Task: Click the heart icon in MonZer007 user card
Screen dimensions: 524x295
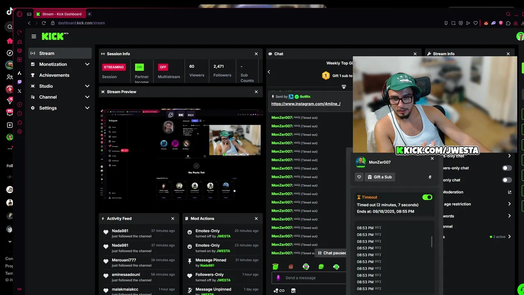Action: click(359, 177)
